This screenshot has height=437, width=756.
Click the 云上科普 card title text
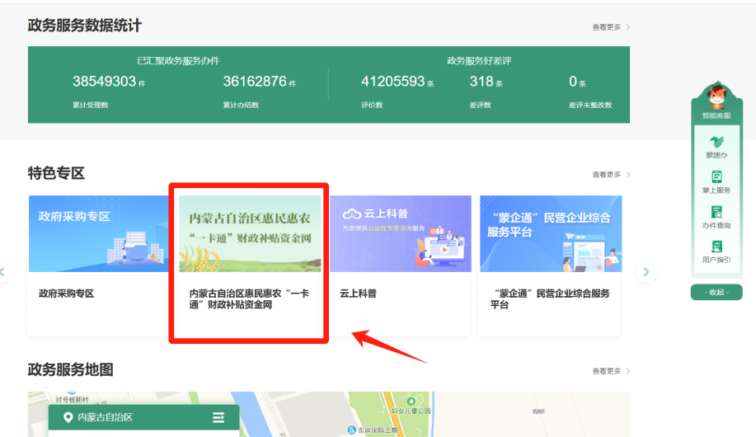[359, 294]
